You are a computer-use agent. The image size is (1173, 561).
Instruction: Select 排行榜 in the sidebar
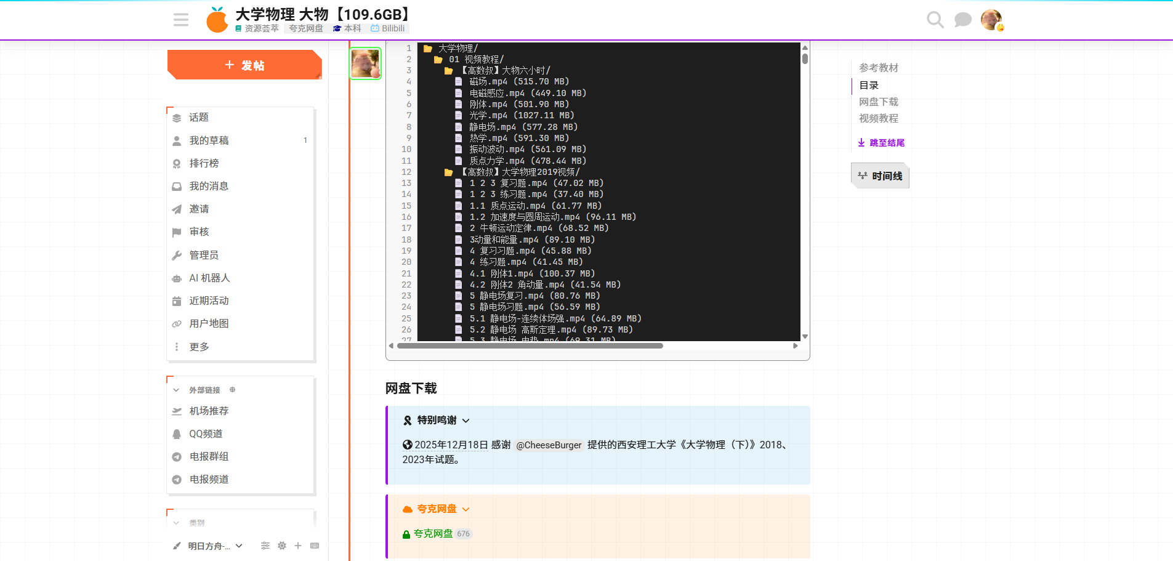coord(204,163)
